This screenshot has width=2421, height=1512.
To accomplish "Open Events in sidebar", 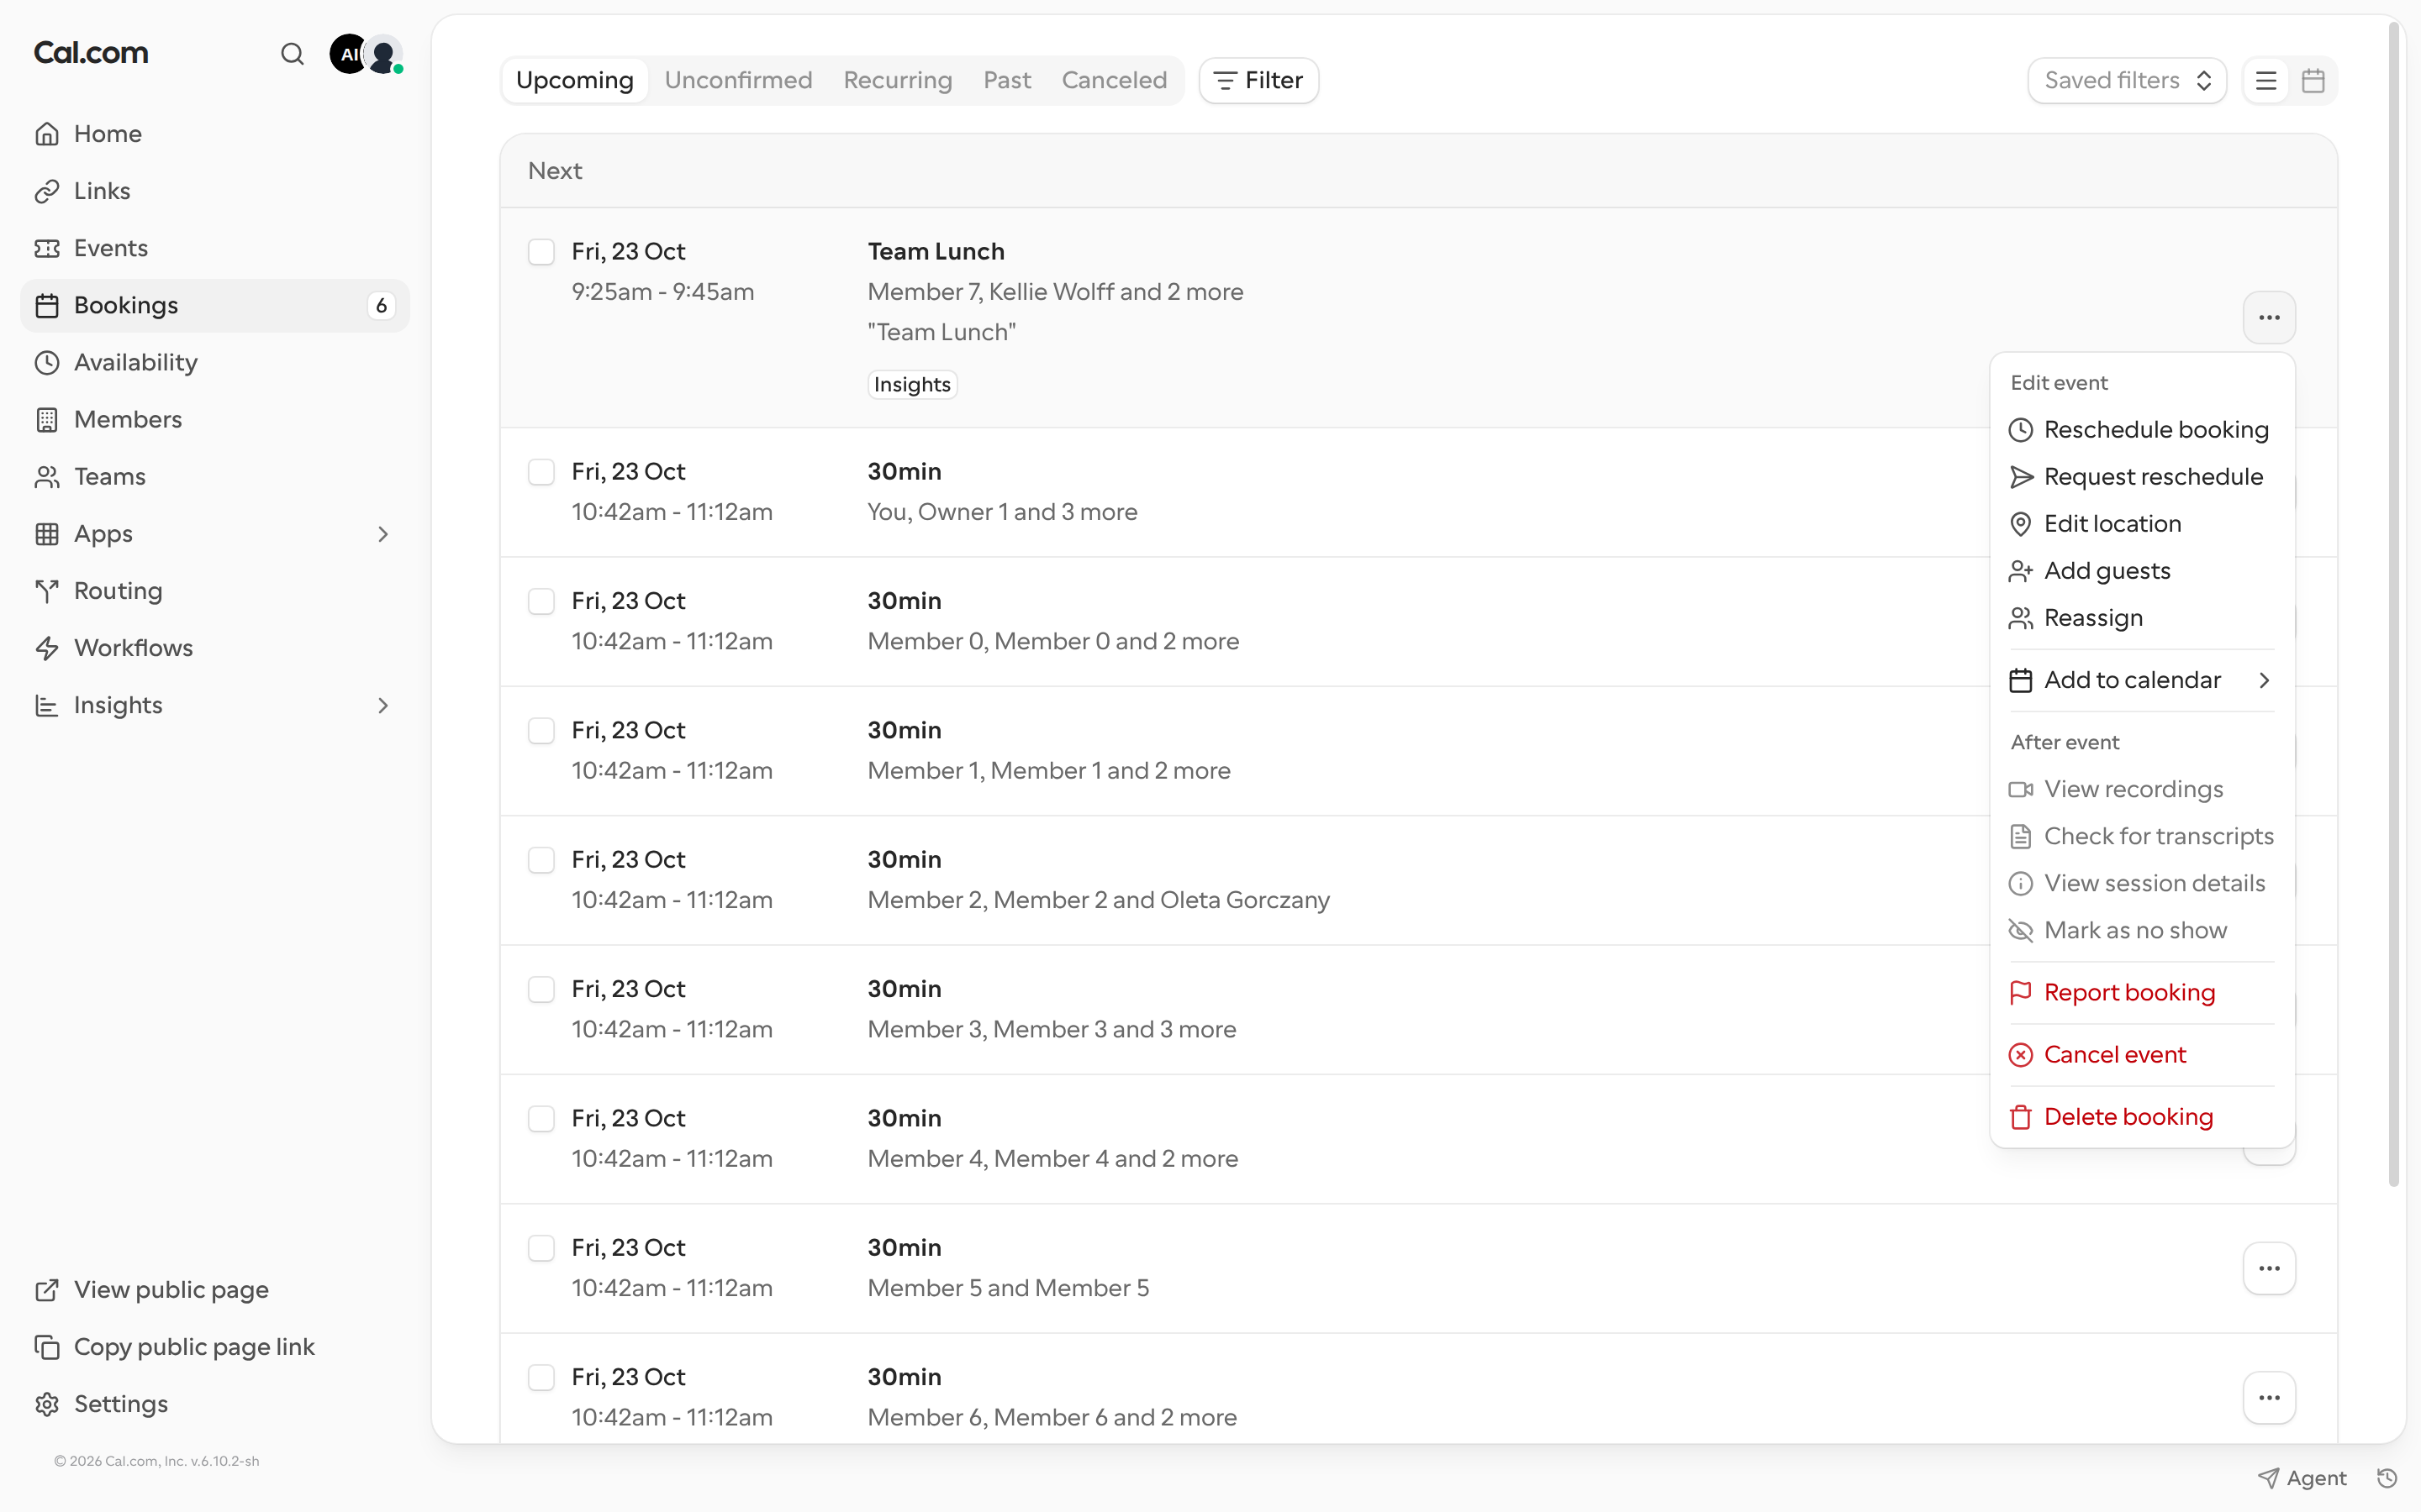I will pos(215,248).
